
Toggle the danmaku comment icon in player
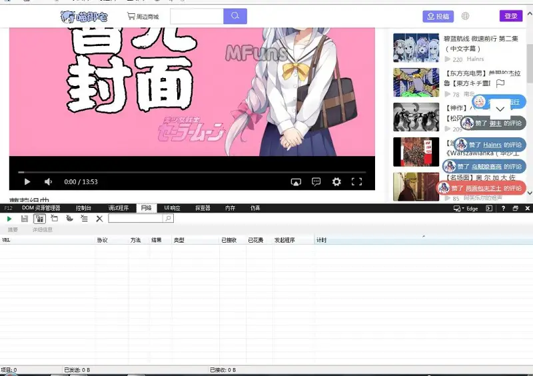click(316, 182)
